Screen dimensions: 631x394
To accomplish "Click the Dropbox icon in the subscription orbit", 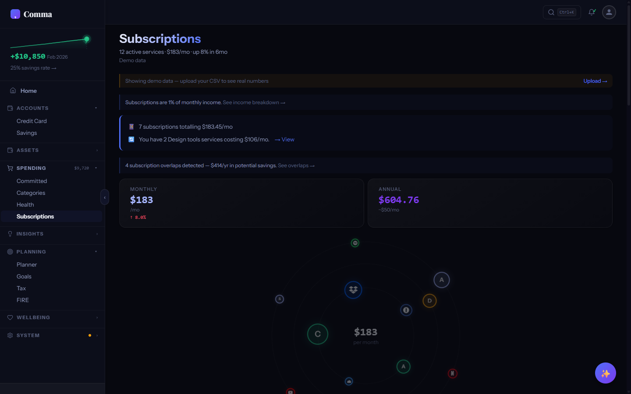I will pyautogui.click(x=353, y=290).
